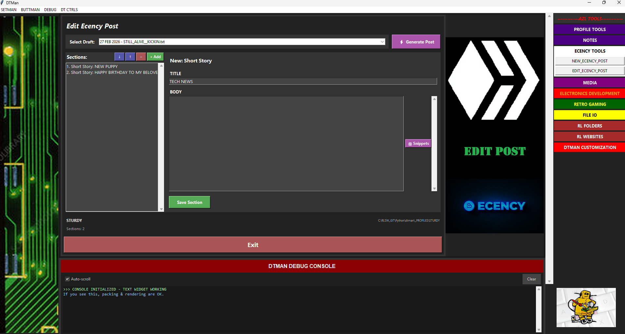This screenshot has width=625, height=334.
Task: Expand DTMAN CUSTOMIZATION category
Action: pyautogui.click(x=590, y=147)
